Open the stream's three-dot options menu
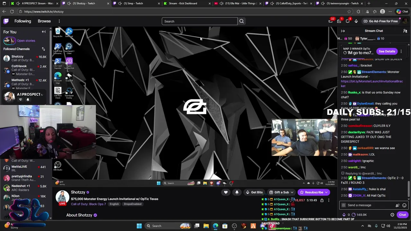Screen dimensions: 411x231 tap(328, 200)
